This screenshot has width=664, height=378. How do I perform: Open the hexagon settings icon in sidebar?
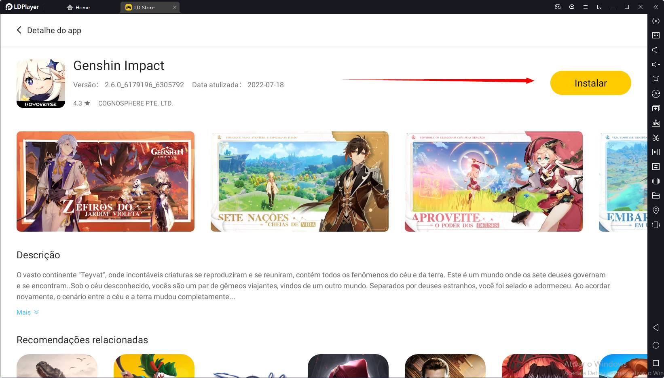pyautogui.click(x=656, y=21)
